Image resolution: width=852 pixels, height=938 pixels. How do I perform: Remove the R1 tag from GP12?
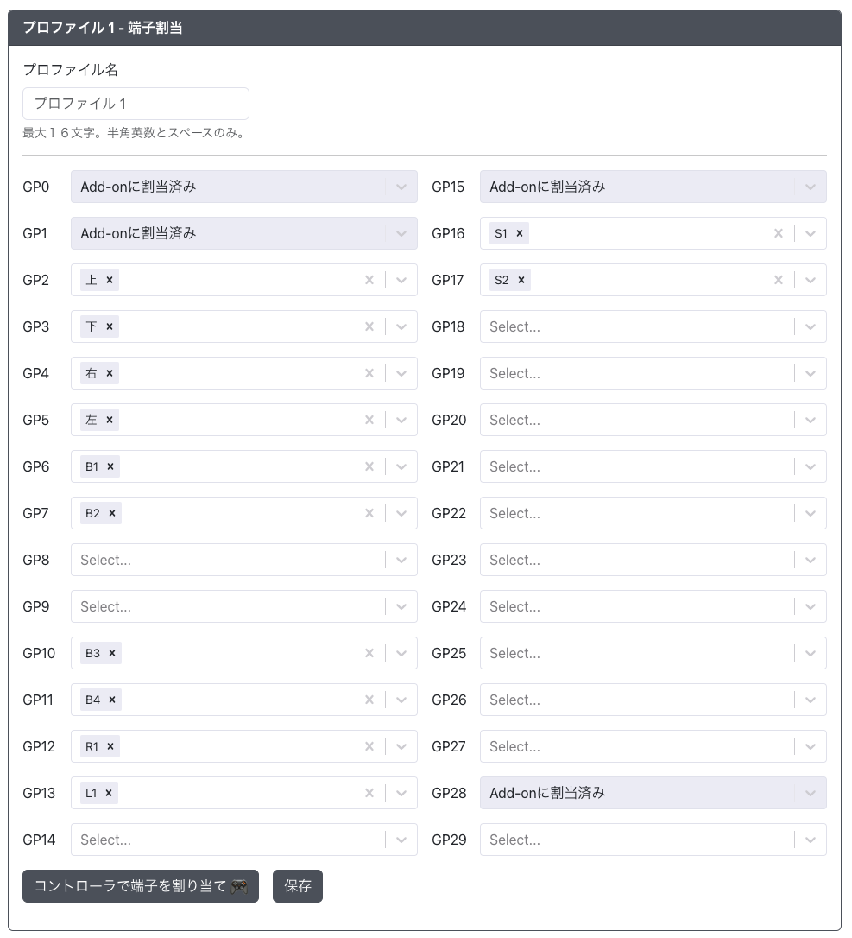click(x=110, y=746)
